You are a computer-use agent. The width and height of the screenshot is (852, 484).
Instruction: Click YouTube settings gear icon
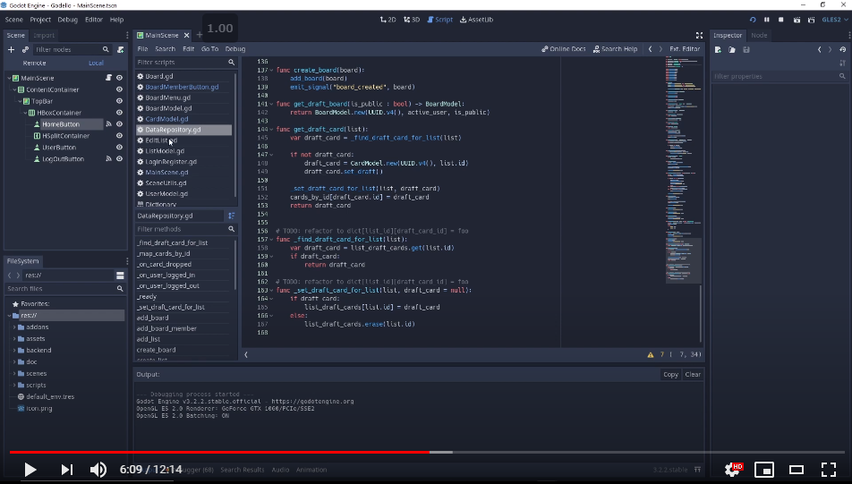tap(732, 470)
